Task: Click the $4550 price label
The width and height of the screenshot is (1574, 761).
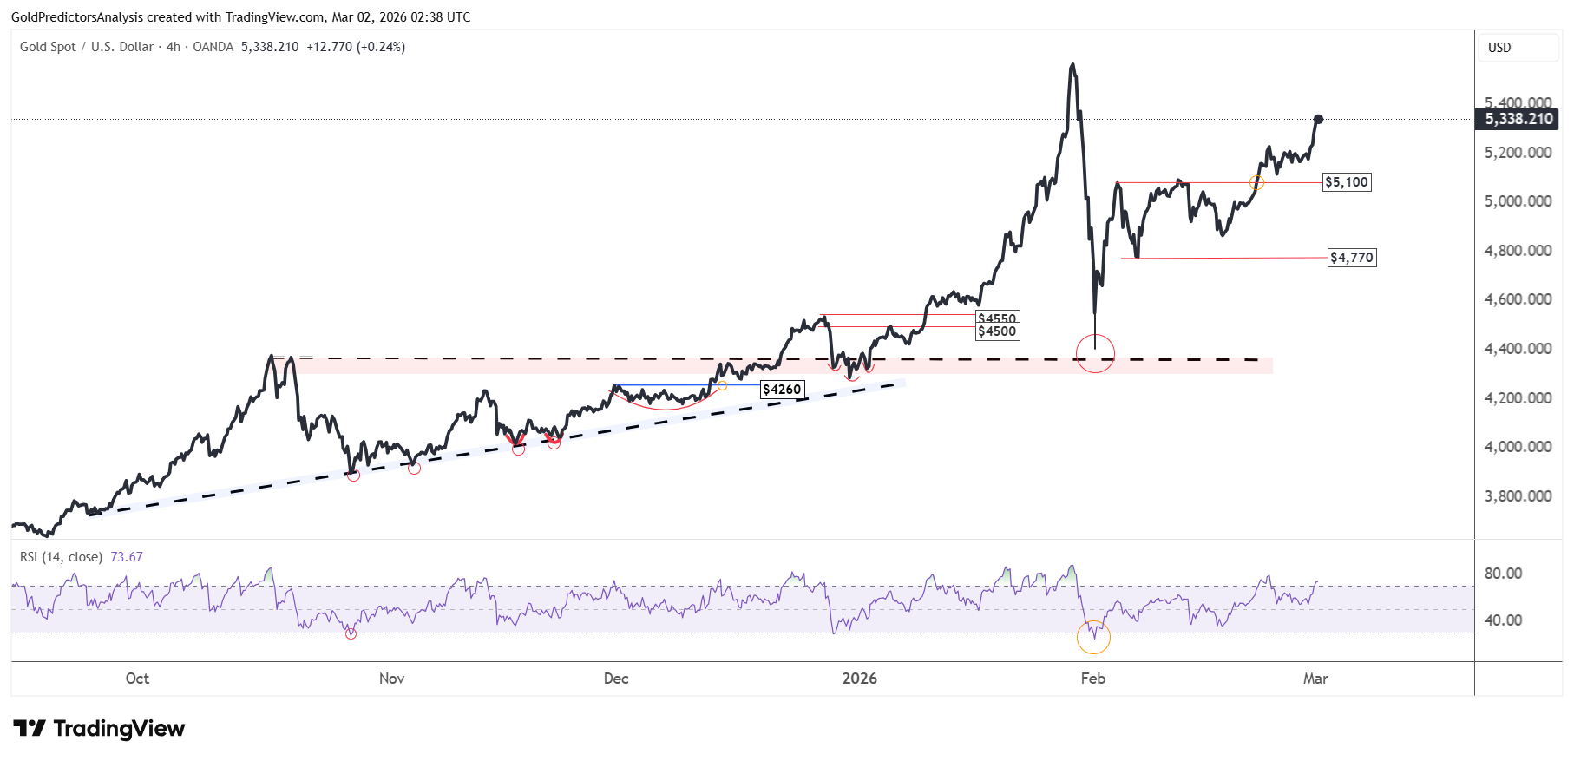Action: 997,318
